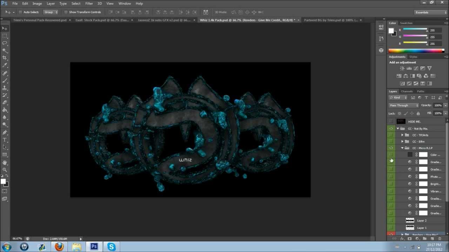Screen dimensions: 449x252
Task: Enable Show Transform Controls checkbox
Action: [66, 12]
